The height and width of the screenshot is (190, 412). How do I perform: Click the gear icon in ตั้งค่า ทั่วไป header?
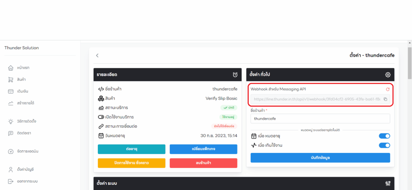click(x=388, y=75)
